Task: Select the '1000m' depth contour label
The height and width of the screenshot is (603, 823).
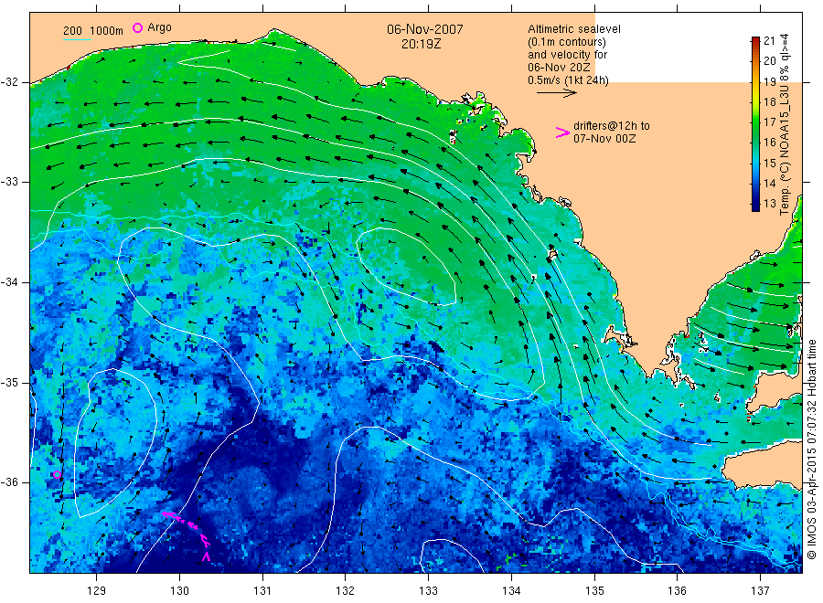Action: 107,31
